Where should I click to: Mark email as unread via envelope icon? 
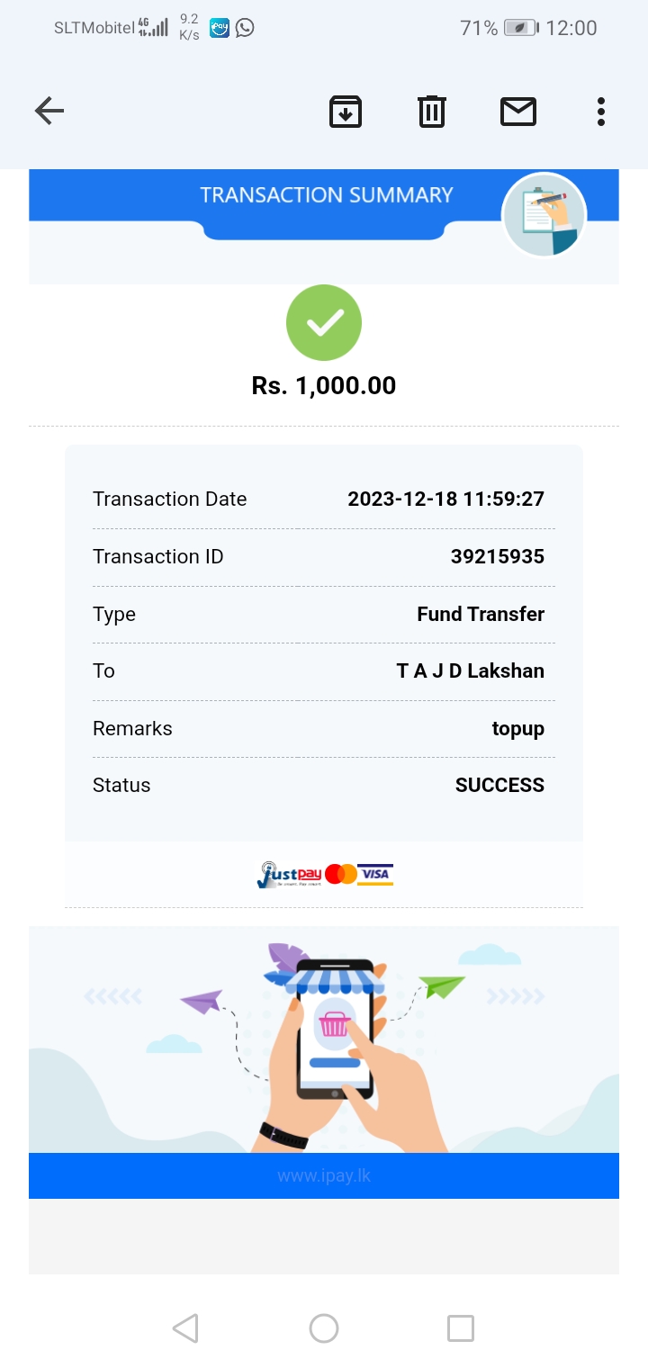[518, 112]
